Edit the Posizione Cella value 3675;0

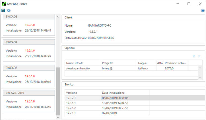[x=176, y=68]
